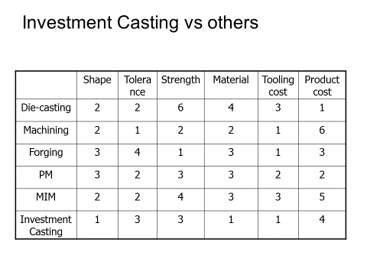
Task: Select the Machining row label
Action: (x=46, y=130)
